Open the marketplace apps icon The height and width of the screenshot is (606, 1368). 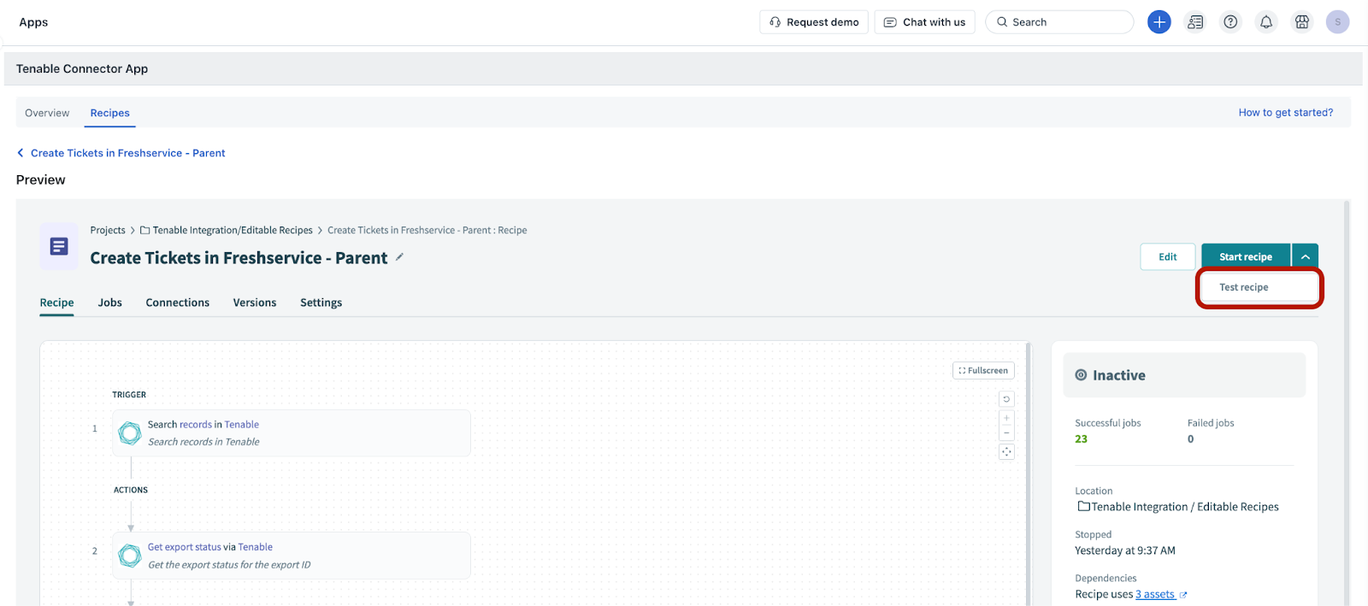1302,22
